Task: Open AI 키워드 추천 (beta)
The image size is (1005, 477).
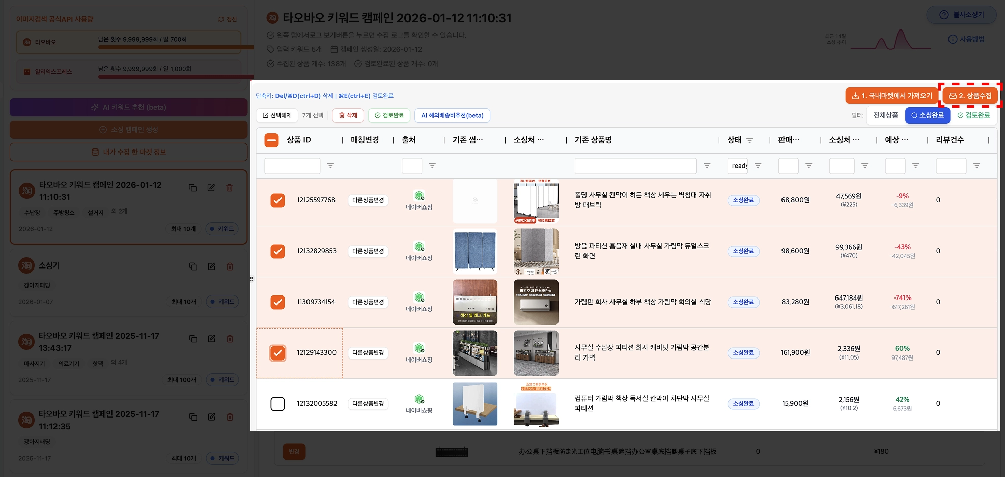Action: [x=129, y=107]
